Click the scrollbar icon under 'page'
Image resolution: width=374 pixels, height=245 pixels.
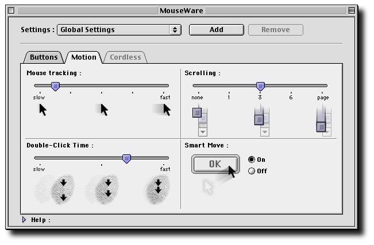point(323,120)
